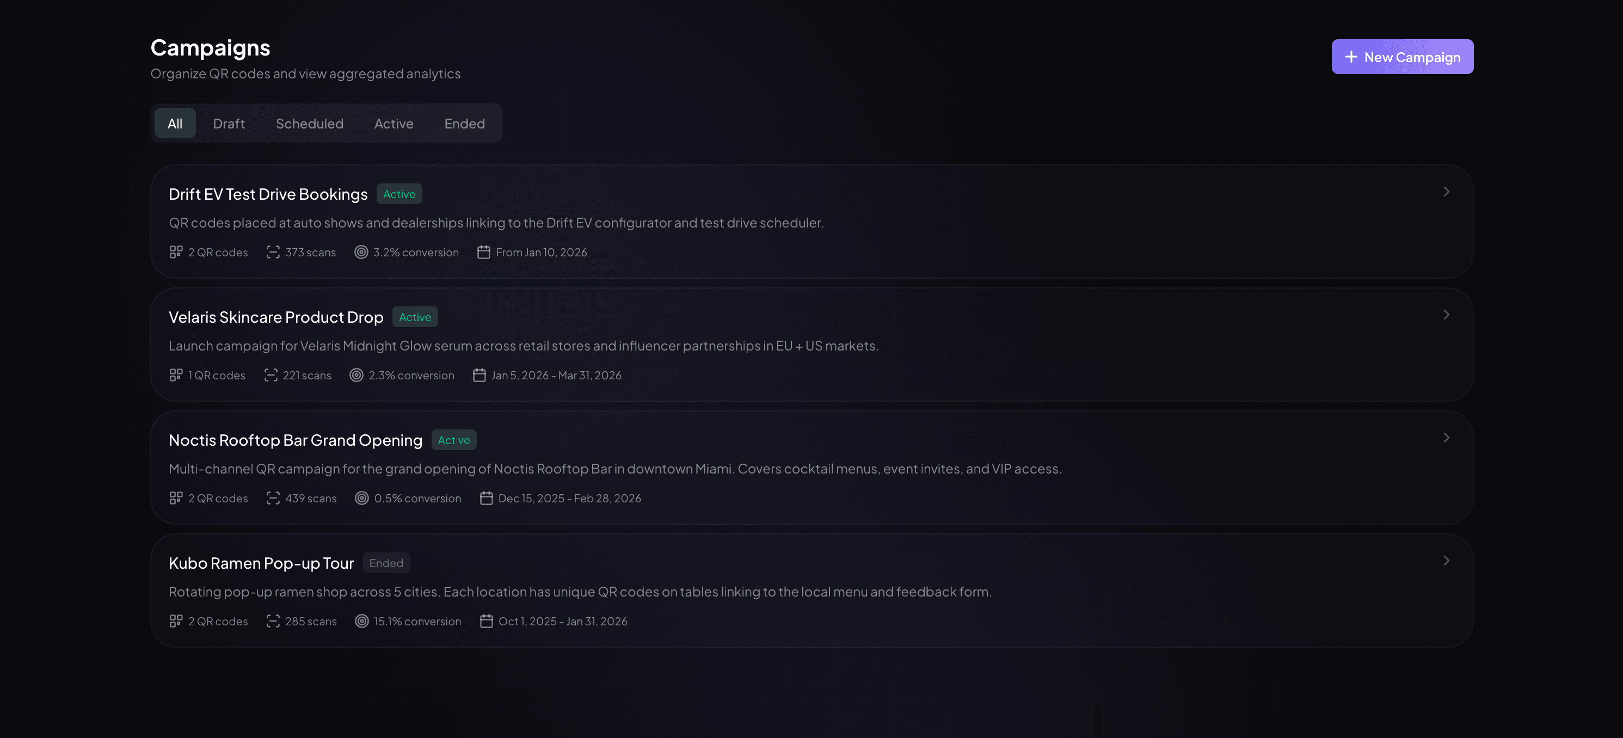Expand the Drift EV Test Drive Bookings card
The image size is (1623, 738).
[x=1446, y=192]
